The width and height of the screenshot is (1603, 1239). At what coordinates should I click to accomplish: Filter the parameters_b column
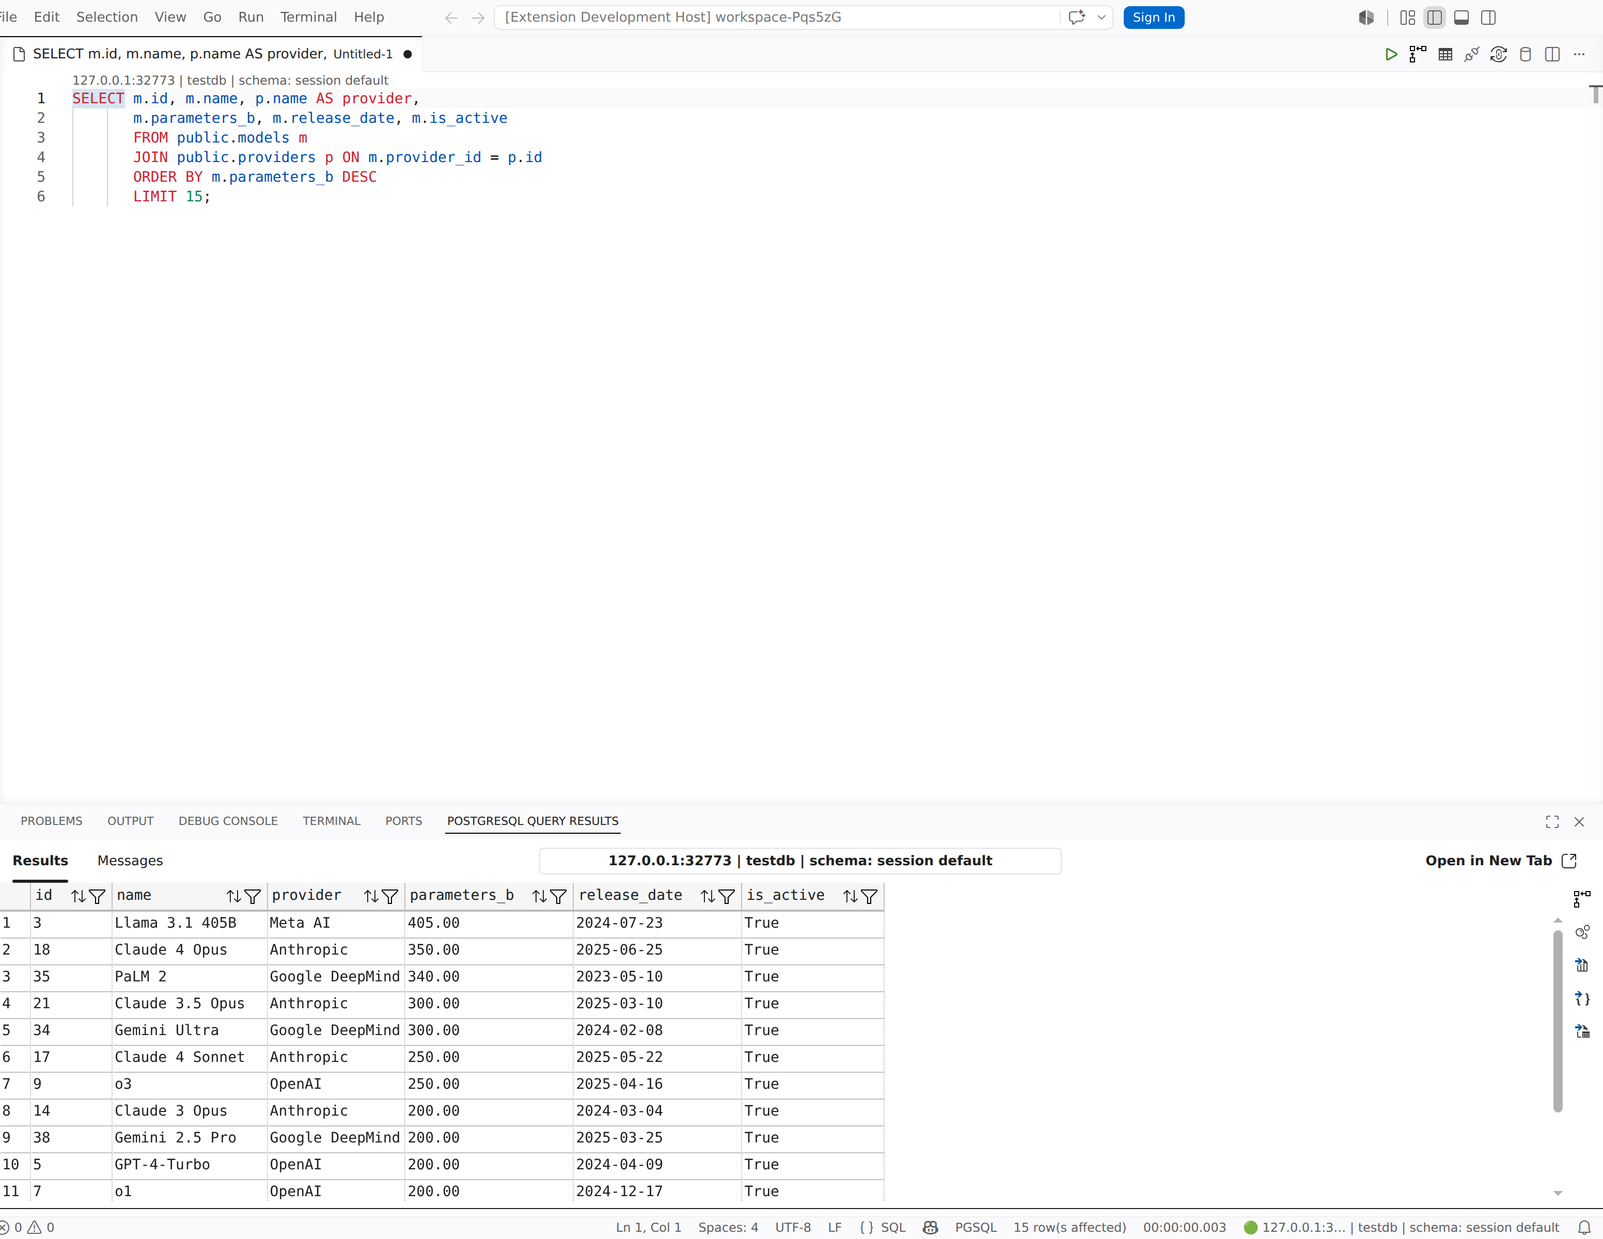tap(558, 896)
